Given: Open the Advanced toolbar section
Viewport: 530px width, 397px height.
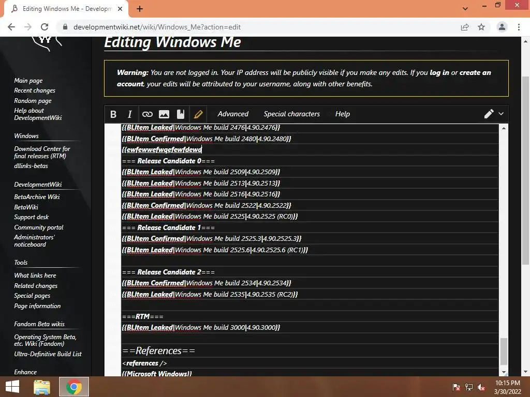Looking at the screenshot, I should click(x=233, y=114).
